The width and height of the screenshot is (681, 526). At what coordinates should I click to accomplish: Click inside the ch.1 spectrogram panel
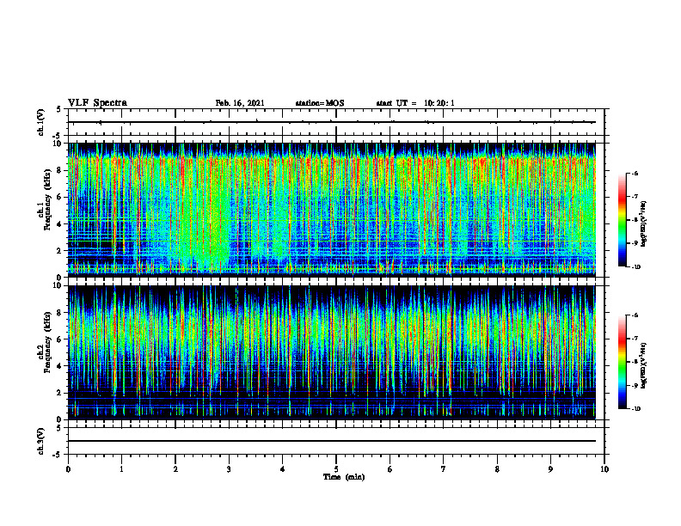332,210
